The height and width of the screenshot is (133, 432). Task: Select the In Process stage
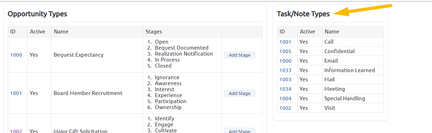167,60
